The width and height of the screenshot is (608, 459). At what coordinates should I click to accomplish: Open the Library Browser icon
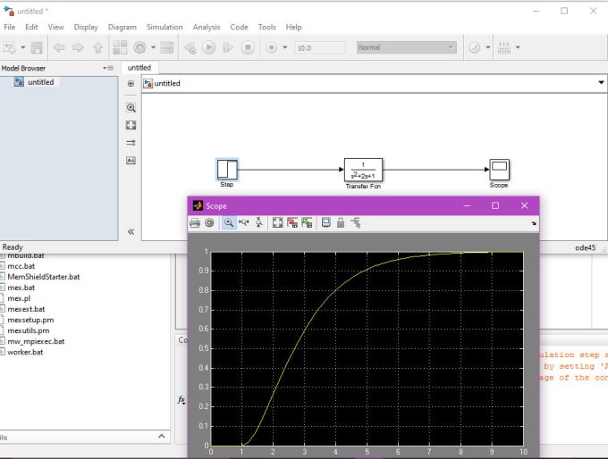coord(120,47)
